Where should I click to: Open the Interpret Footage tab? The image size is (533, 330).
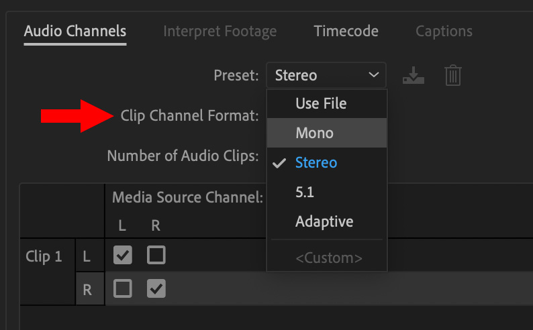(x=220, y=32)
